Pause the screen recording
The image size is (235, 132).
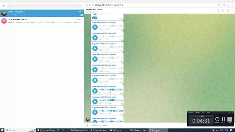[223, 120]
